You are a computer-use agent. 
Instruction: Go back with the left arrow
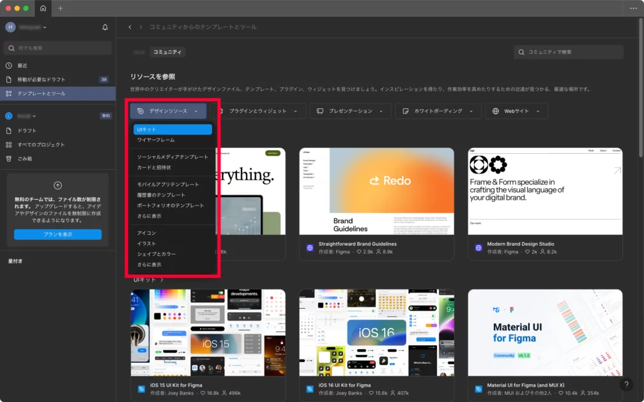(130, 27)
